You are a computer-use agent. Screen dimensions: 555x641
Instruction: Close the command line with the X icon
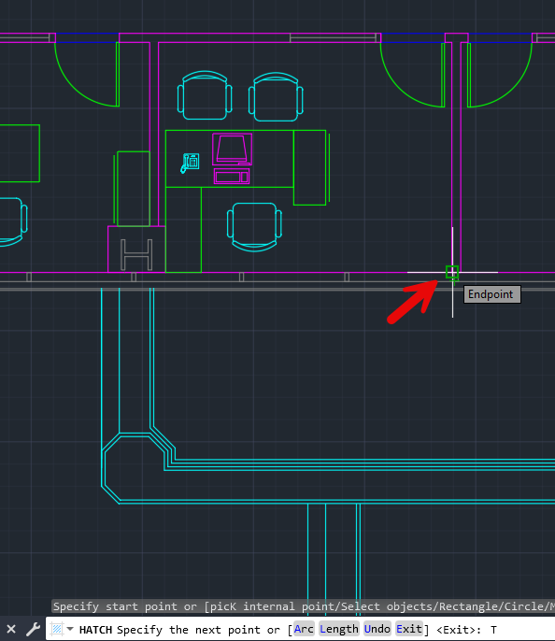coord(11,629)
